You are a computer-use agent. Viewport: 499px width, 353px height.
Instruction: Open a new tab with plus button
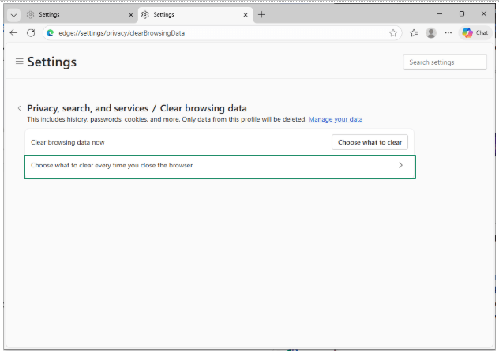[x=261, y=14]
